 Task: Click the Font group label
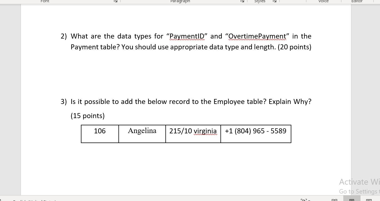(45, 2)
